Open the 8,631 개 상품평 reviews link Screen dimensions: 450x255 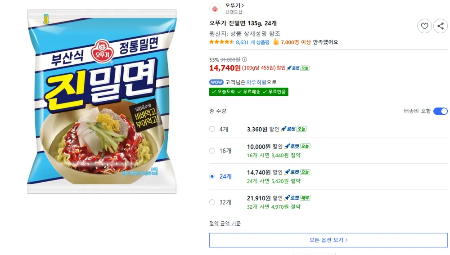[x=252, y=42]
